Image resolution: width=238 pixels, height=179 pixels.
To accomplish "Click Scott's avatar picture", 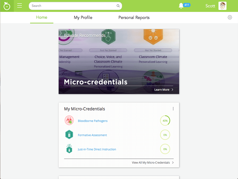I will 222,6.
